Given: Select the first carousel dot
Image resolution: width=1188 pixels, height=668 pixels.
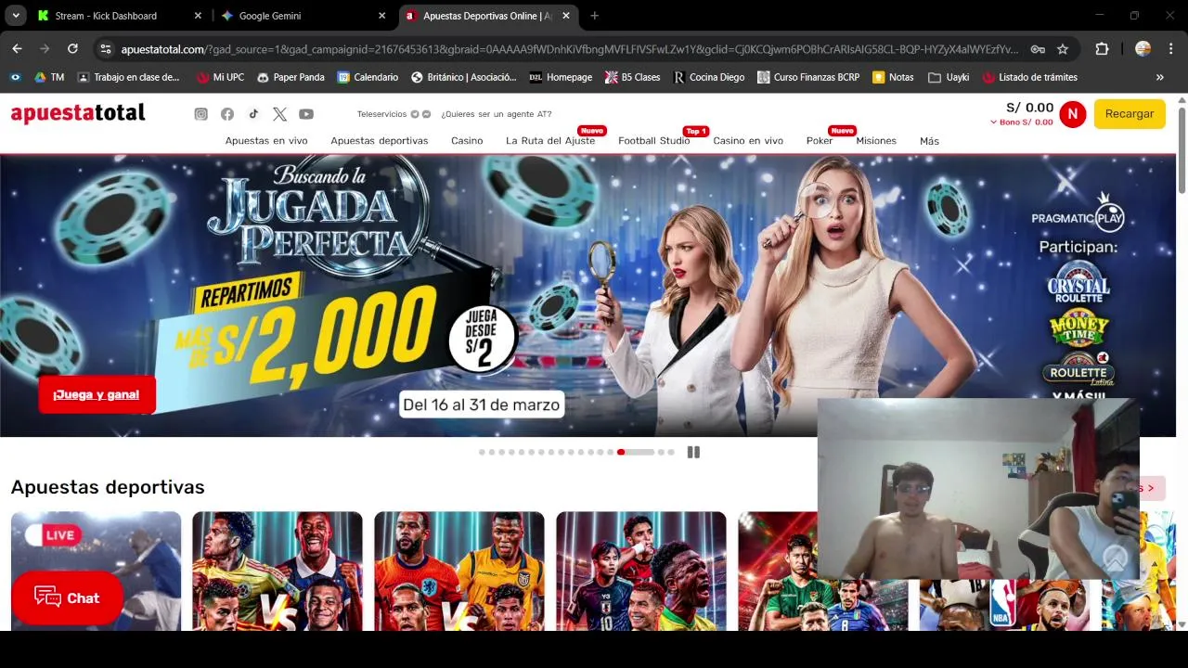Looking at the screenshot, I should (482, 452).
